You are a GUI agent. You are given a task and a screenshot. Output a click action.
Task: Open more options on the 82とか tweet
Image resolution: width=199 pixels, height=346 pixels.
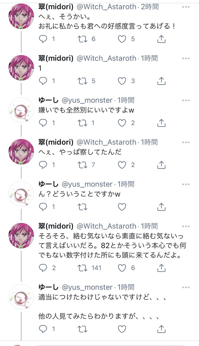coord(186,226)
